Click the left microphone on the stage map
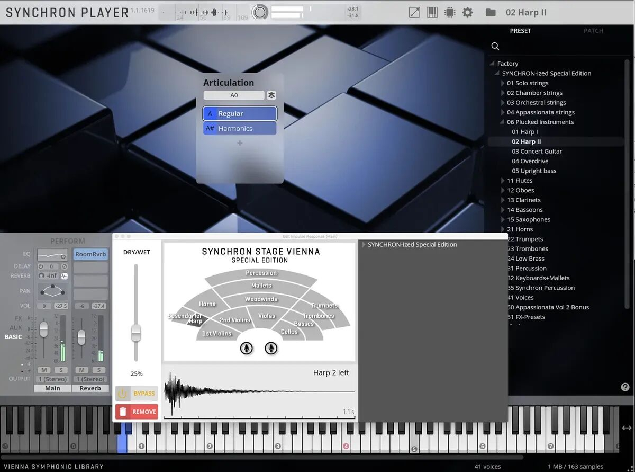Viewport: 635px width, 472px height. (246, 348)
